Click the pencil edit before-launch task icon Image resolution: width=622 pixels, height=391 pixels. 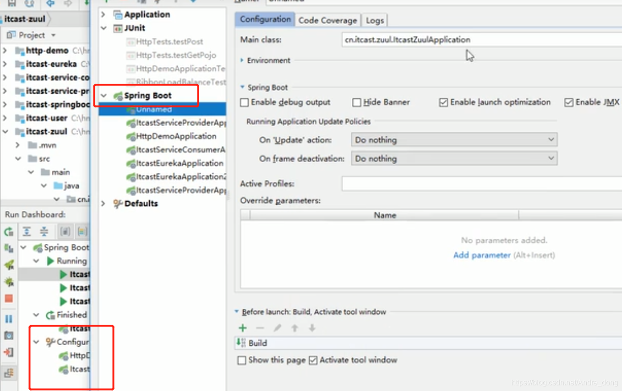[277, 328]
